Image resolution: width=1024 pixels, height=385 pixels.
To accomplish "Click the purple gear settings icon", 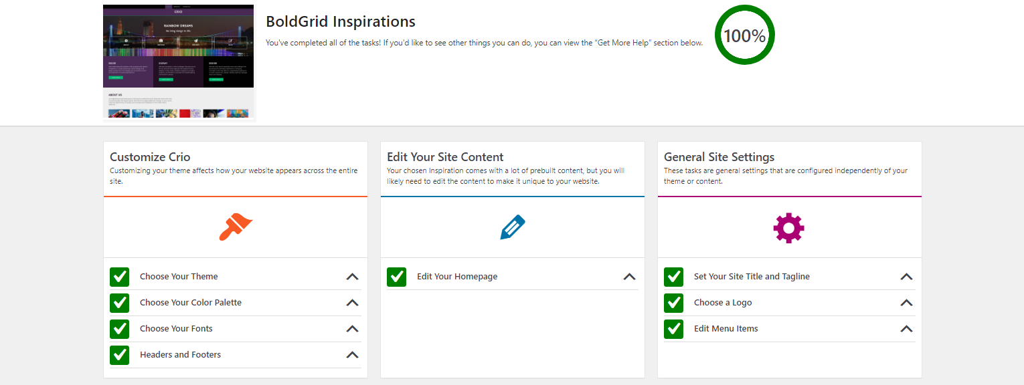I will pyautogui.click(x=789, y=227).
